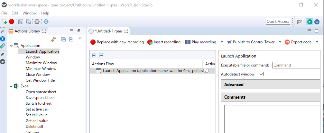Select Minimize Window action
The width and height of the screenshot is (324, 133).
[x=41, y=69]
